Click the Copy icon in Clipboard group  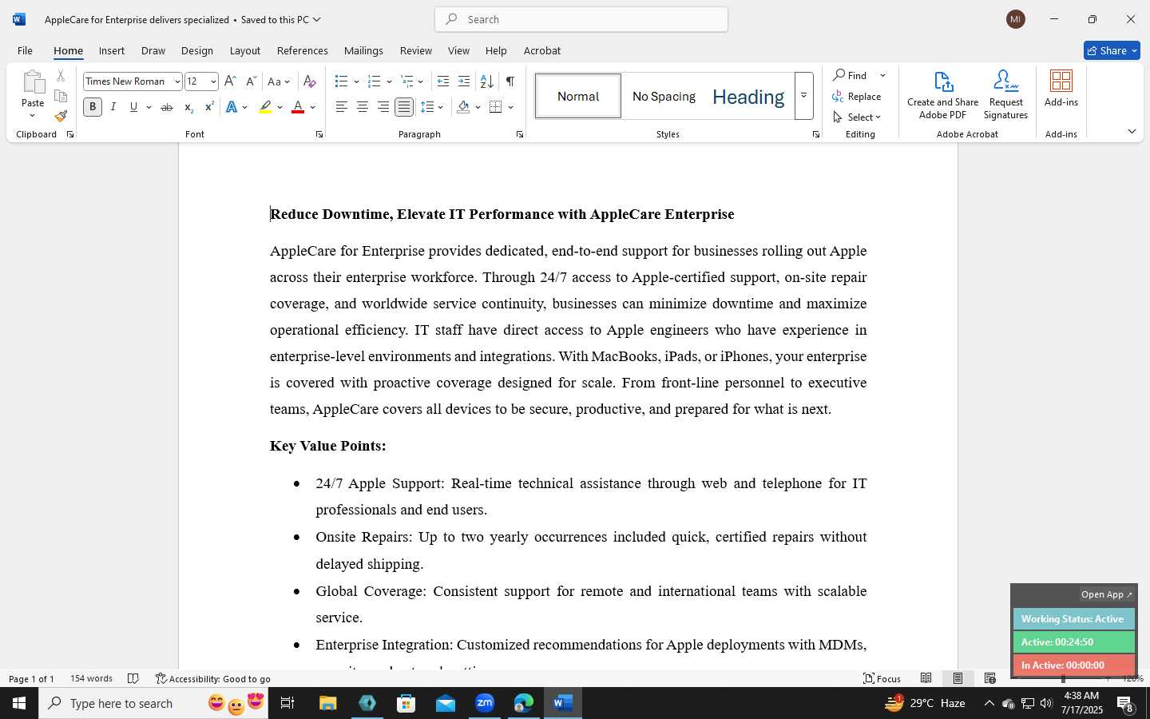pyautogui.click(x=61, y=96)
